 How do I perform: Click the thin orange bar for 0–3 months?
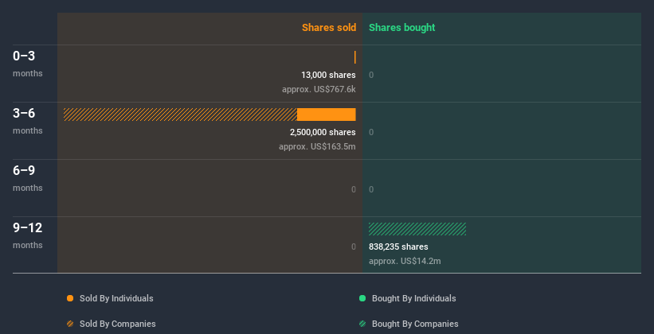tap(355, 57)
